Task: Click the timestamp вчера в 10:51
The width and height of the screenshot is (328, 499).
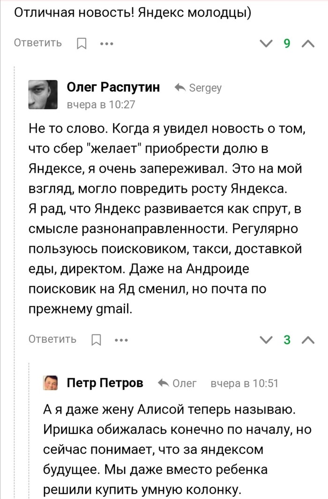Action: 244,383
